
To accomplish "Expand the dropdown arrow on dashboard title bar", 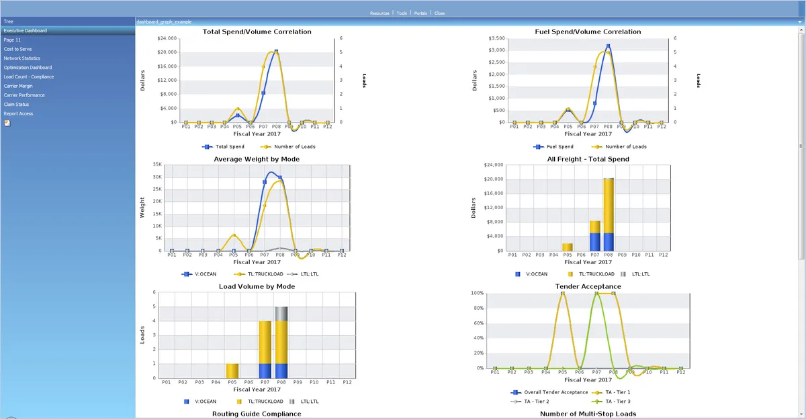I will click(x=799, y=22).
